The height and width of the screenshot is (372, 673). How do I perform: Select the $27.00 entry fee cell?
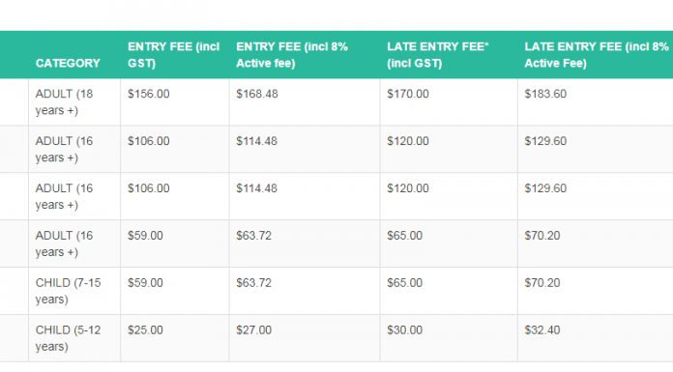pyautogui.click(x=305, y=338)
